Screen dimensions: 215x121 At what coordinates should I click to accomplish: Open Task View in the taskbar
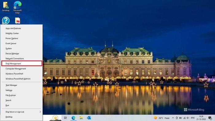(65, 118)
